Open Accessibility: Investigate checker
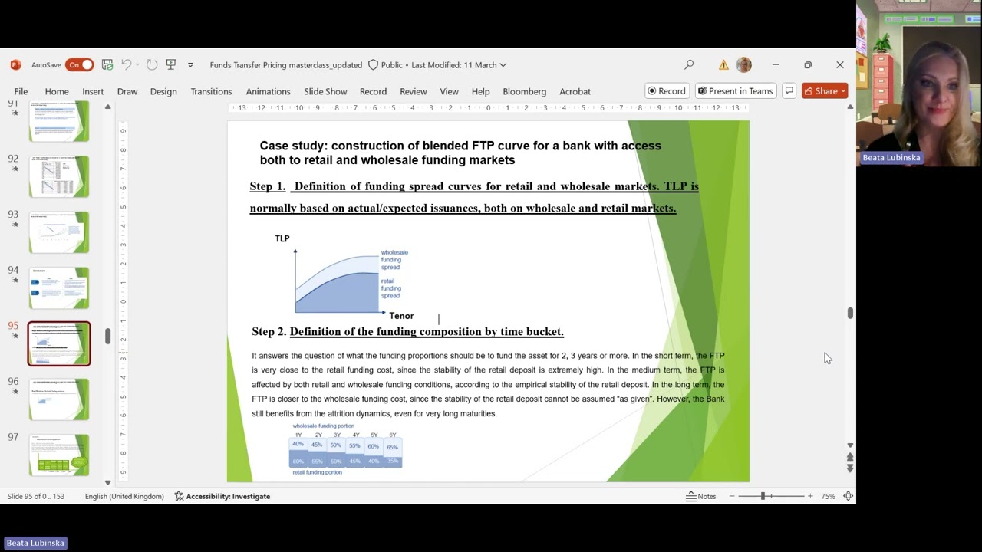Image resolution: width=982 pixels, height=552 pixels. pos(222,496)
